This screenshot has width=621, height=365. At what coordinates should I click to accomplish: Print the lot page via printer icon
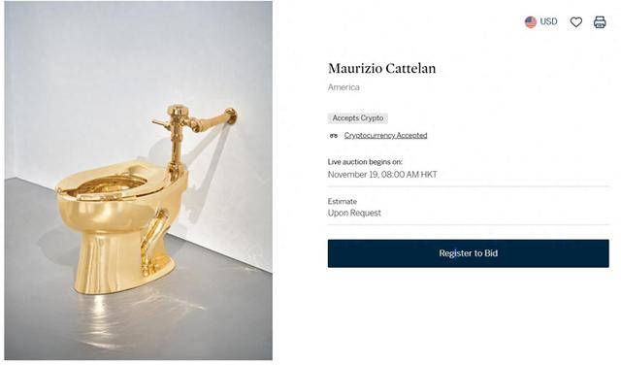600,22
